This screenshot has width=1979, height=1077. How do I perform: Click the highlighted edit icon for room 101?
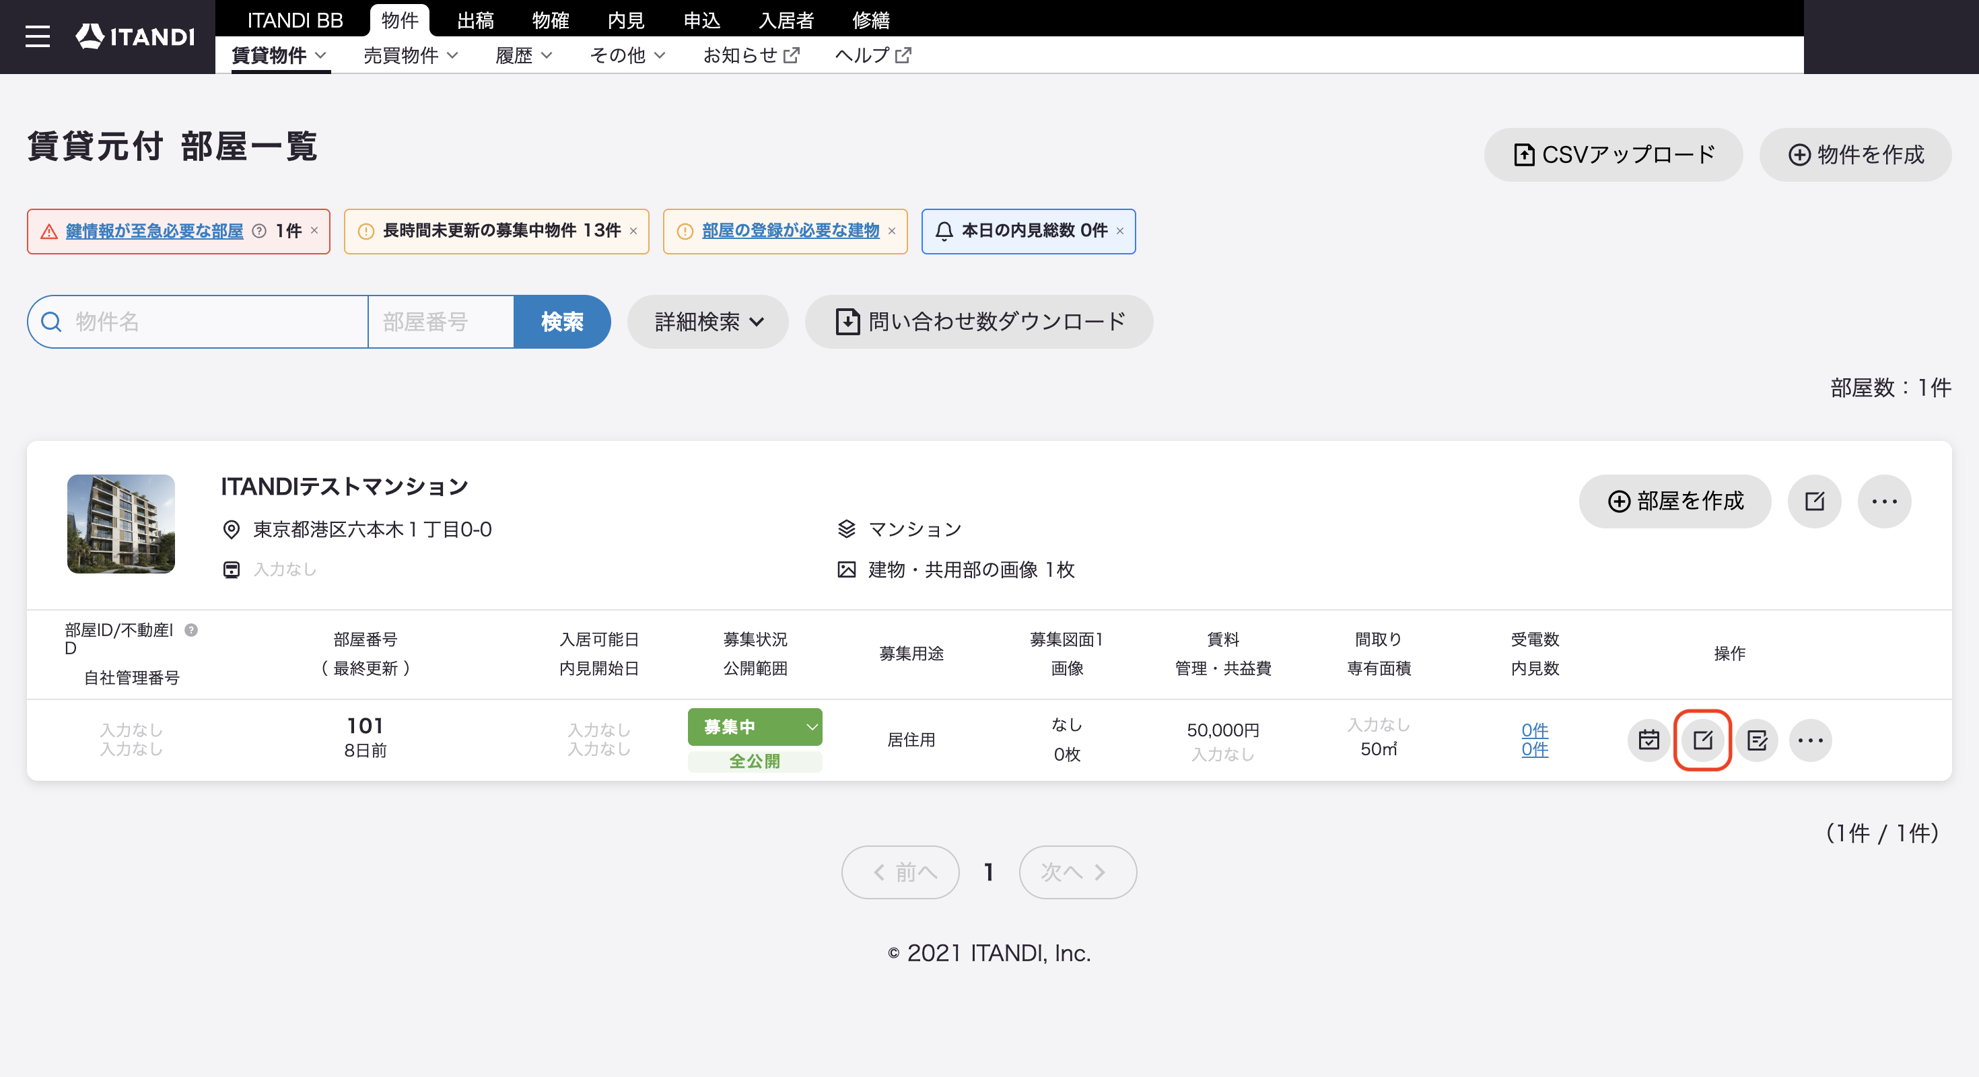point(1702,740)
